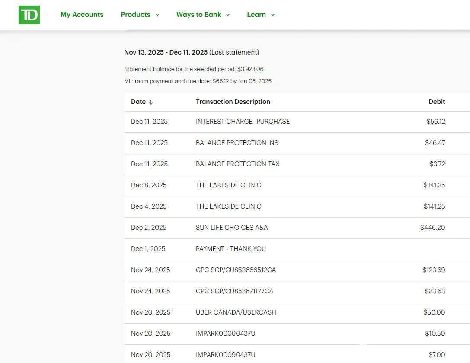470x363 pixels.
Task: Select the $10.50 IMPARK00090437U transaction
Action: tap(225, 334)
